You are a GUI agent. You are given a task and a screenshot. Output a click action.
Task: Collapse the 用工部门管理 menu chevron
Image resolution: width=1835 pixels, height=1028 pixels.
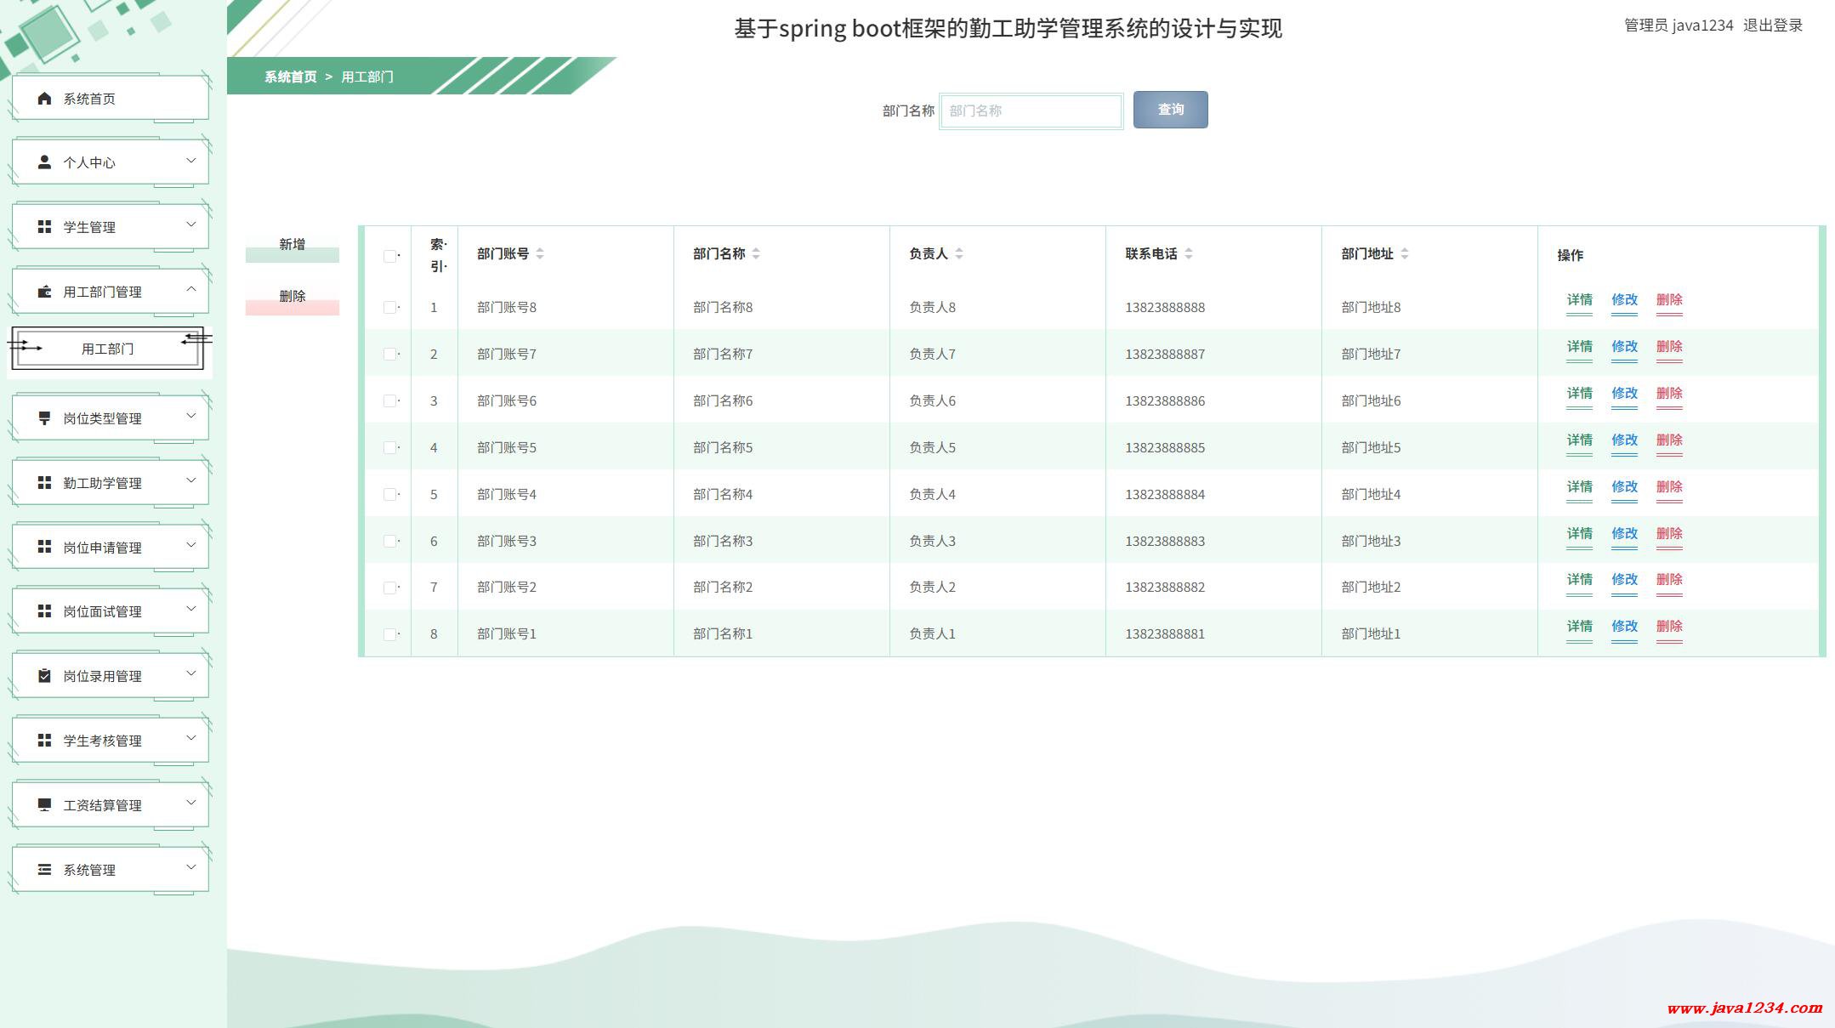[x=190, y=289]
